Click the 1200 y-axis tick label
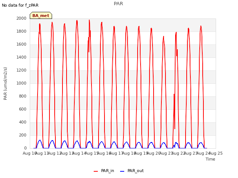The image size is (238, 178). coord(22,70)
